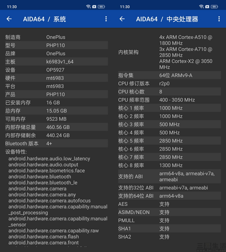Tap battery indicator on left screen
The height and width of the screenshot is (252, 226).
(101, 7)
